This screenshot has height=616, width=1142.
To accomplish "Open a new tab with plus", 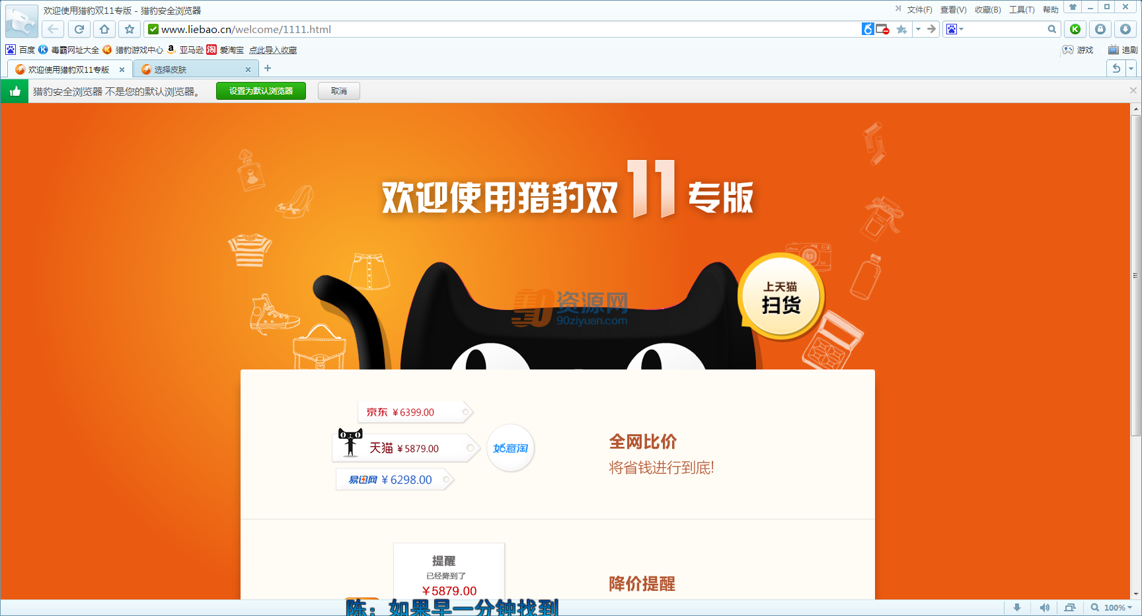I will pos(268,68).
